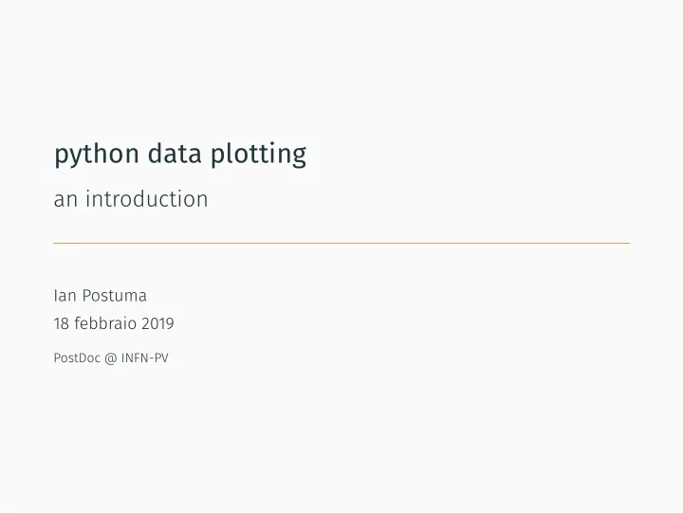Click the word "data" in the title
This screenshot has height=513, width=683.
point(175,153)
